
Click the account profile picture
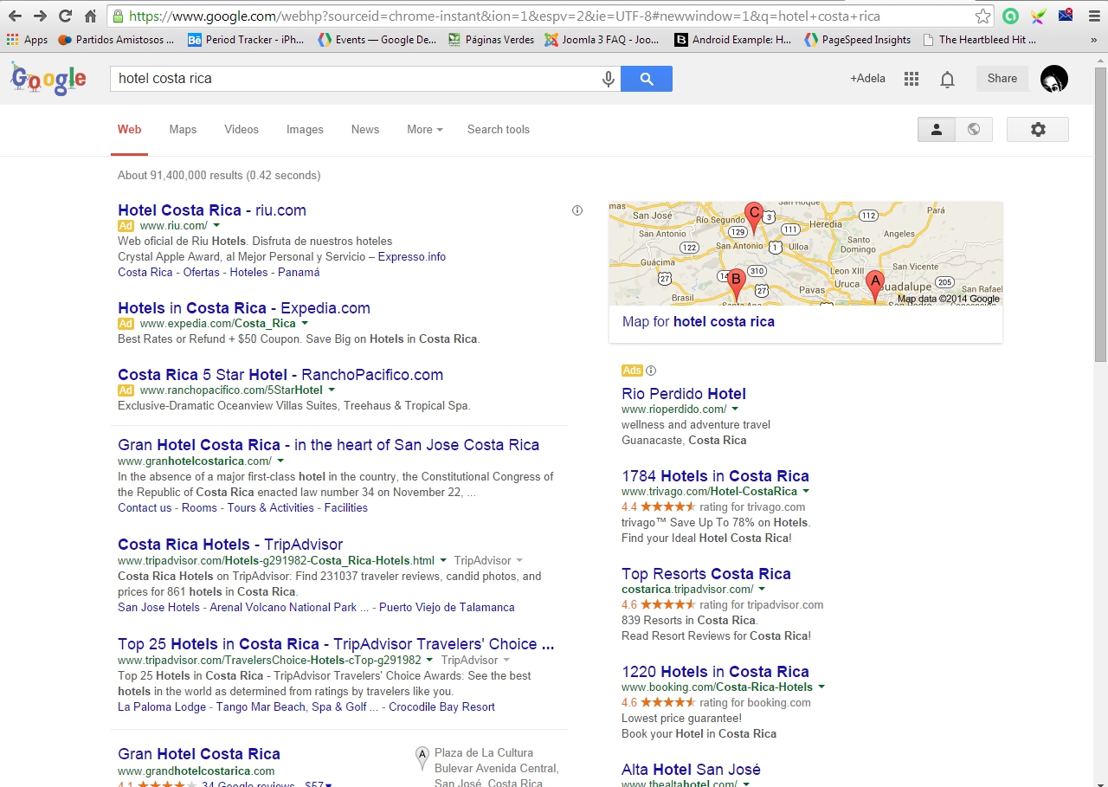(x=1053, y=78)
